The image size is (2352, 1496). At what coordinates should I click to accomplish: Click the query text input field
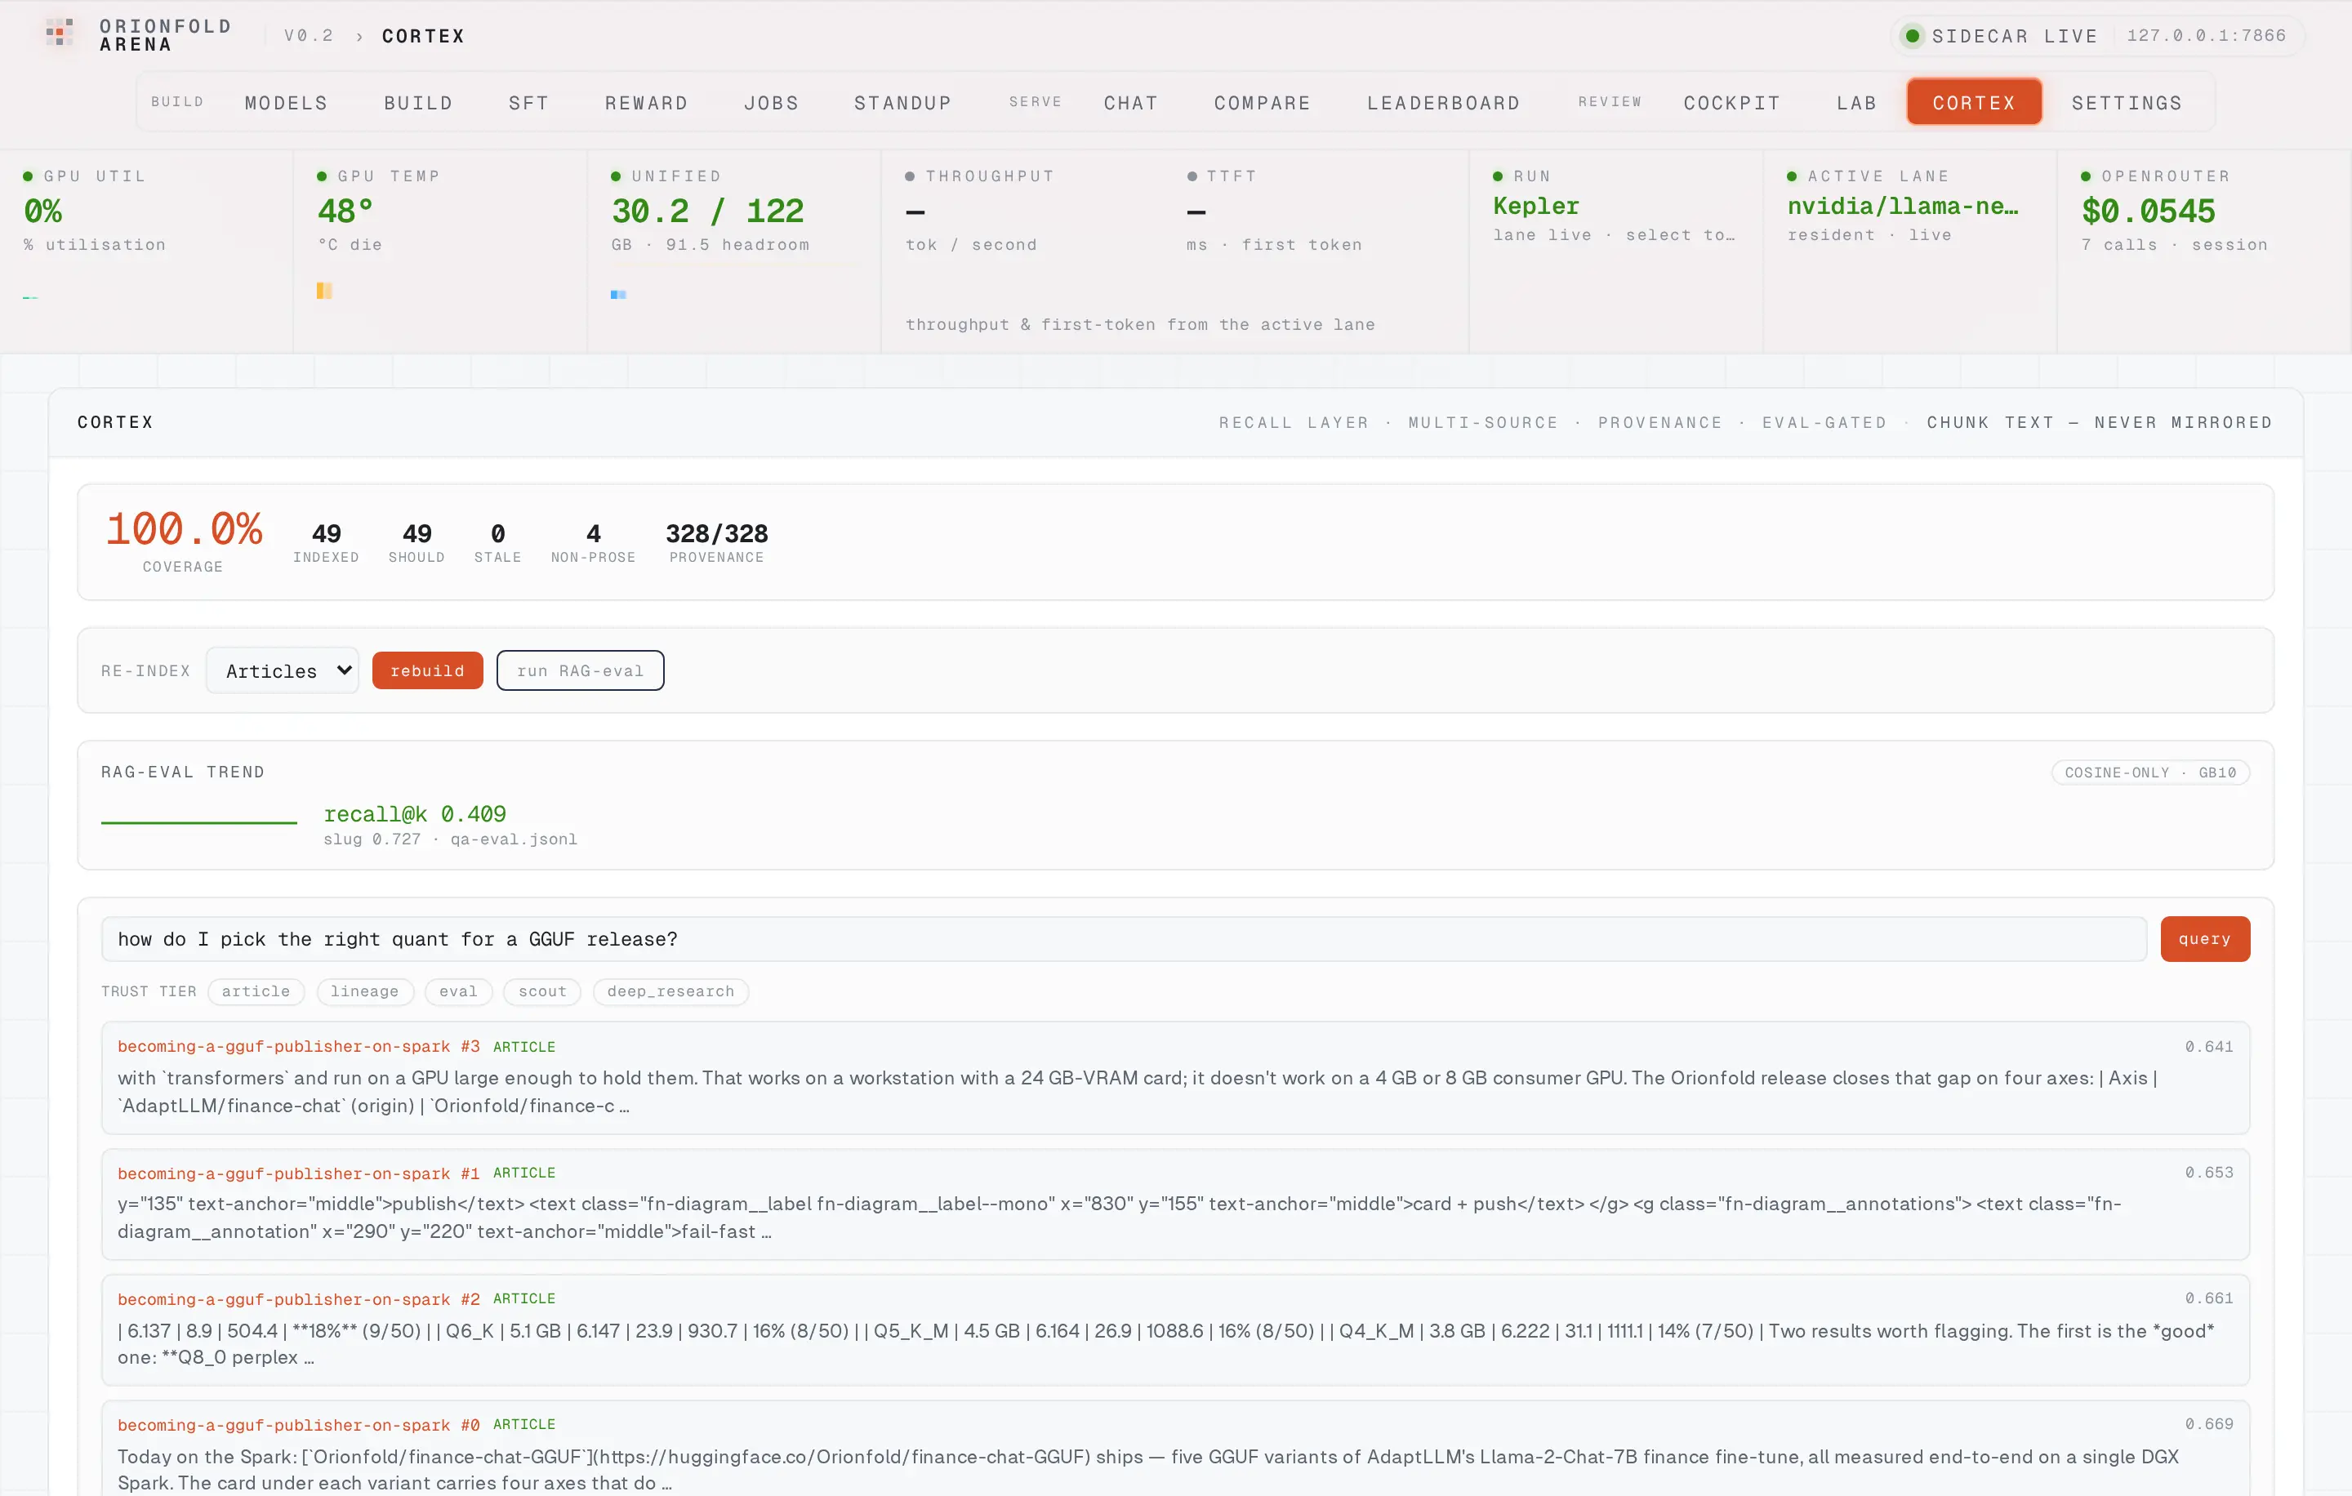click(1123, 938)
